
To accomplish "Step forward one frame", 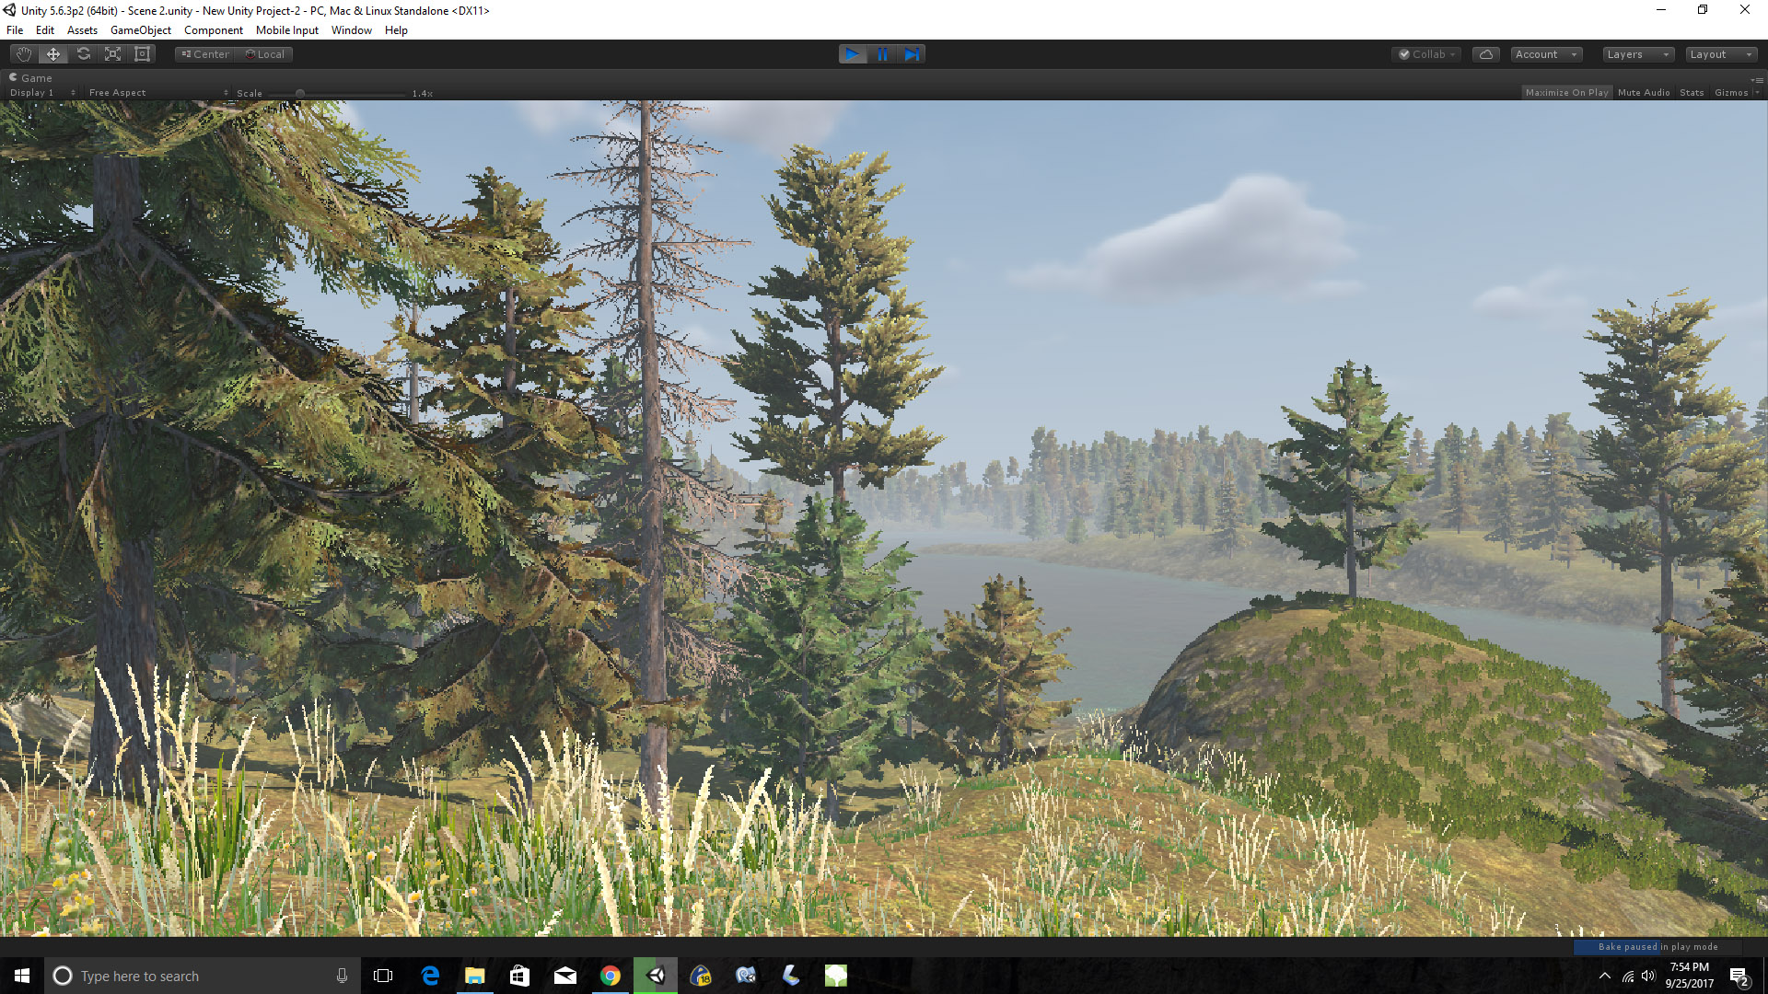I will [x=911, y=54].
